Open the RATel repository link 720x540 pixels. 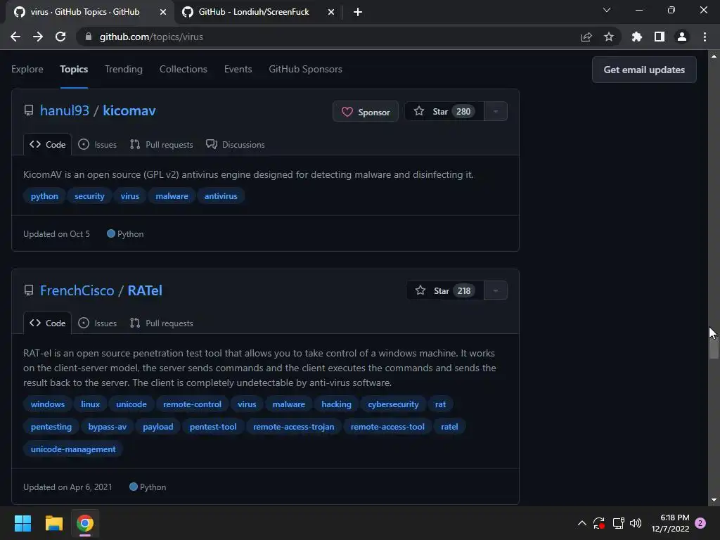pyautogui.click(x=145, y=290)
